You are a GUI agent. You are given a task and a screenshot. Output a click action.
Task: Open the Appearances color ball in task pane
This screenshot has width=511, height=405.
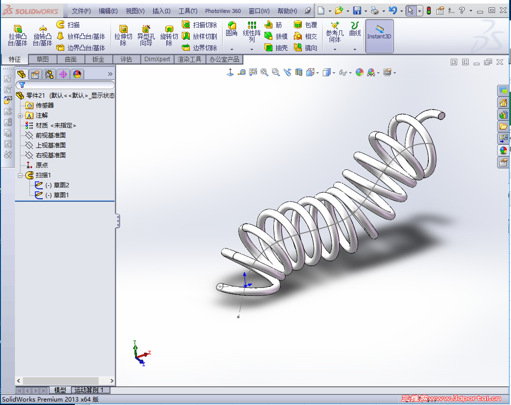tap(504, 150)
